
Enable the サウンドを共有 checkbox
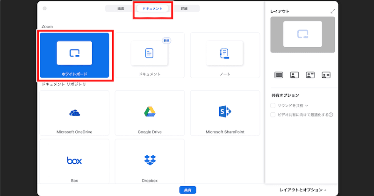(x=273, y=106)
